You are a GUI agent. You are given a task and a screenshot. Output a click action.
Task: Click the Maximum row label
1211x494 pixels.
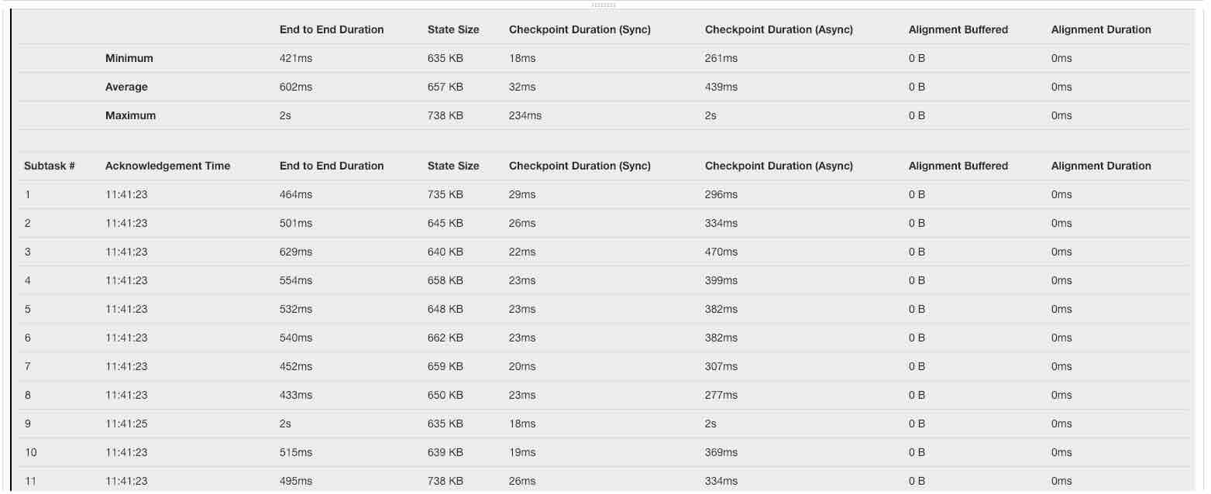[130, 115]
